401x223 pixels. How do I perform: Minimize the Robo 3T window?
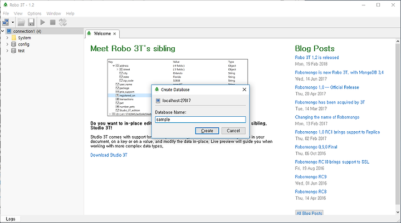[363, 5]
